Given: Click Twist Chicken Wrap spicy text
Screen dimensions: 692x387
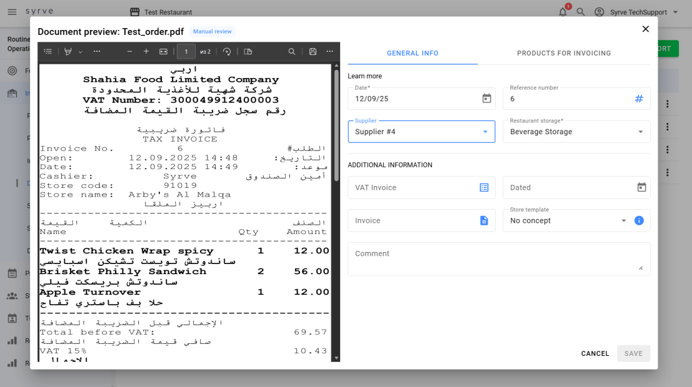Looking at the screenshot, I should (x=127, y=251).
